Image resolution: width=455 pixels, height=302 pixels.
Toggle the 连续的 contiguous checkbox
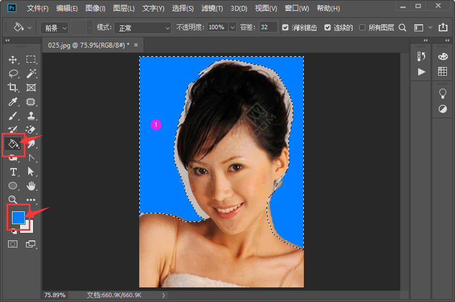click(x=328, y=28)
